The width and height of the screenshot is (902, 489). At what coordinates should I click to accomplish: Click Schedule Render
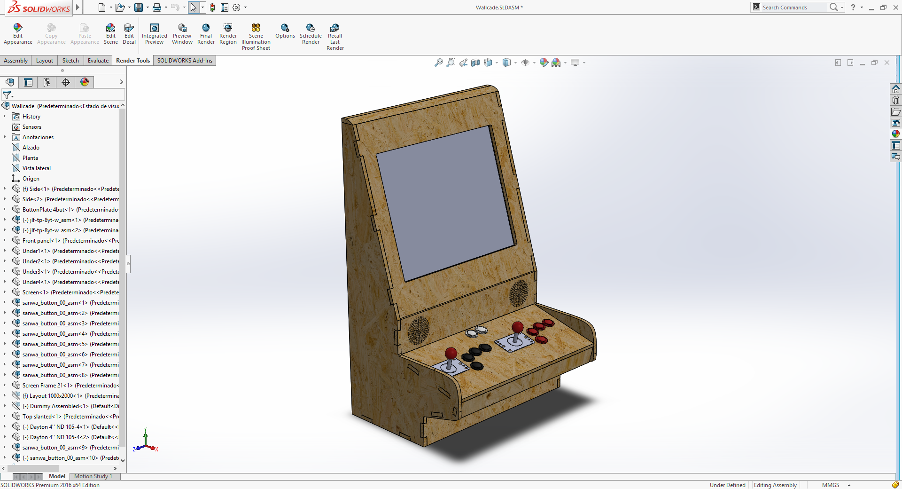pyautogui.click(x=311, y=34)
